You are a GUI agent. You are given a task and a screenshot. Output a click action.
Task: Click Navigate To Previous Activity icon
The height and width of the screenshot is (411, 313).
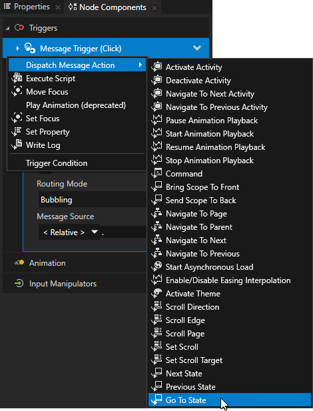pyautogui.click(x=157, y=107)
